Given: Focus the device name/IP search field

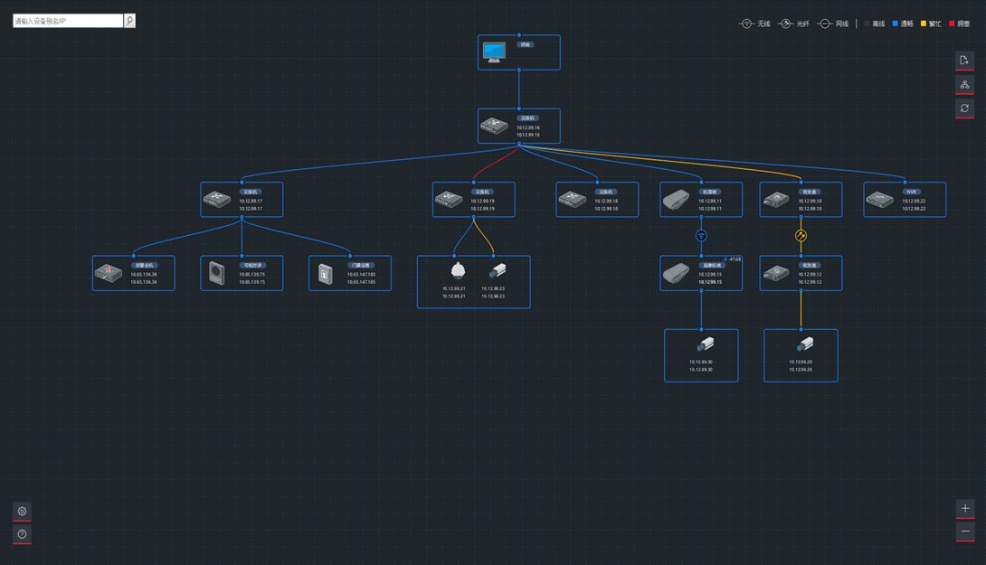Looking at the screenshot, I should click(68, 20).
